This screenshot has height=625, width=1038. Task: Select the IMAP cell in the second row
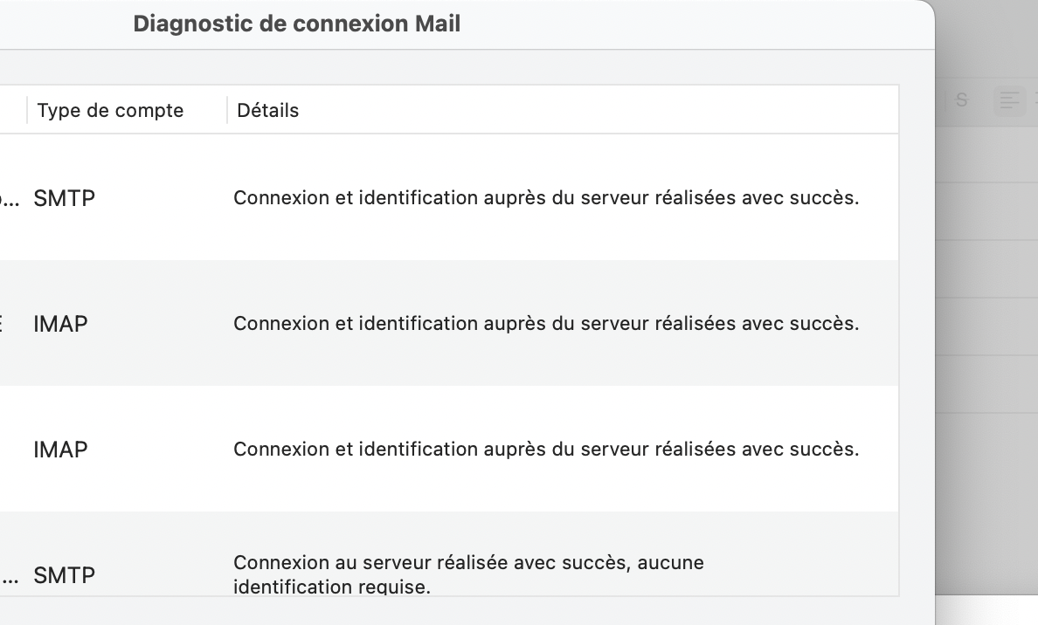coord(60,325)
